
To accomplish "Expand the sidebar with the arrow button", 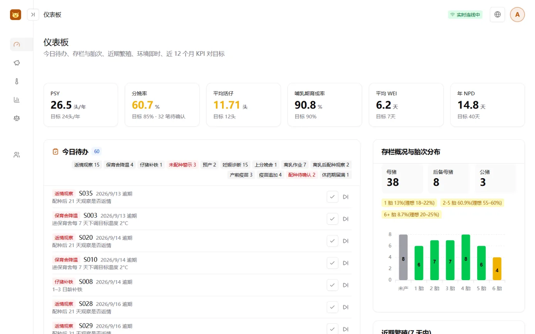I will (x=33, y=15).
